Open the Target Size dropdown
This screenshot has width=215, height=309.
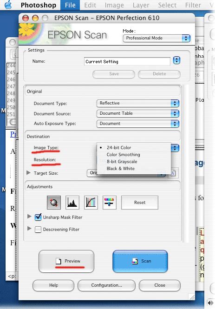coord(126,173)
